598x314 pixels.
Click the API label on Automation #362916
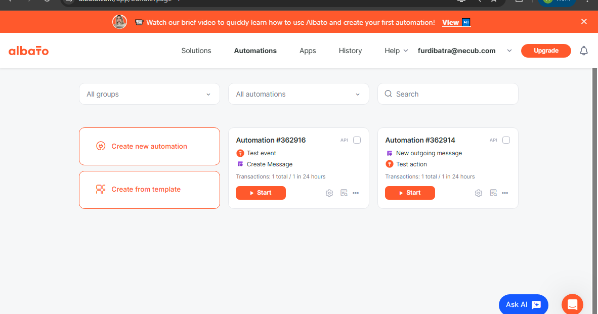pyautogui.click(x=344, y=140)
